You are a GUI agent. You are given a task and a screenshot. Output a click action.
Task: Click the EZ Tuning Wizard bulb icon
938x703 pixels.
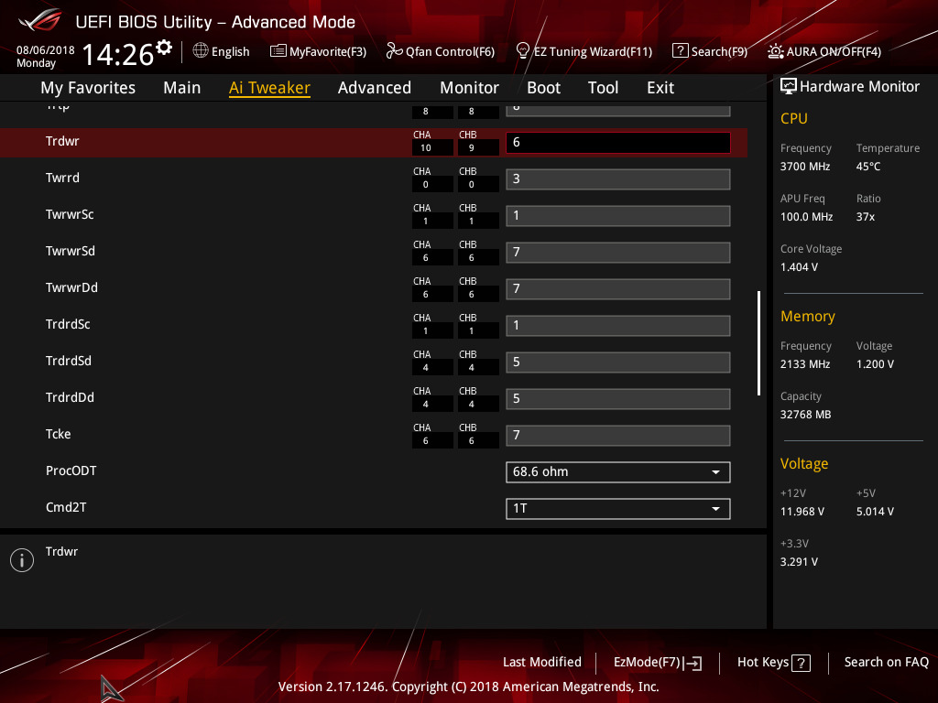[523, 51]
